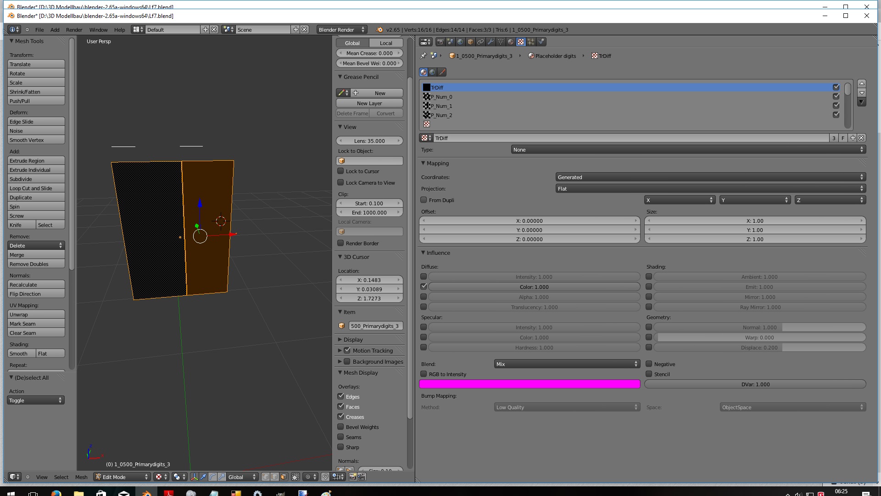
Task: Open the Modifiers wrench tab
Action: tap(491, 42)
